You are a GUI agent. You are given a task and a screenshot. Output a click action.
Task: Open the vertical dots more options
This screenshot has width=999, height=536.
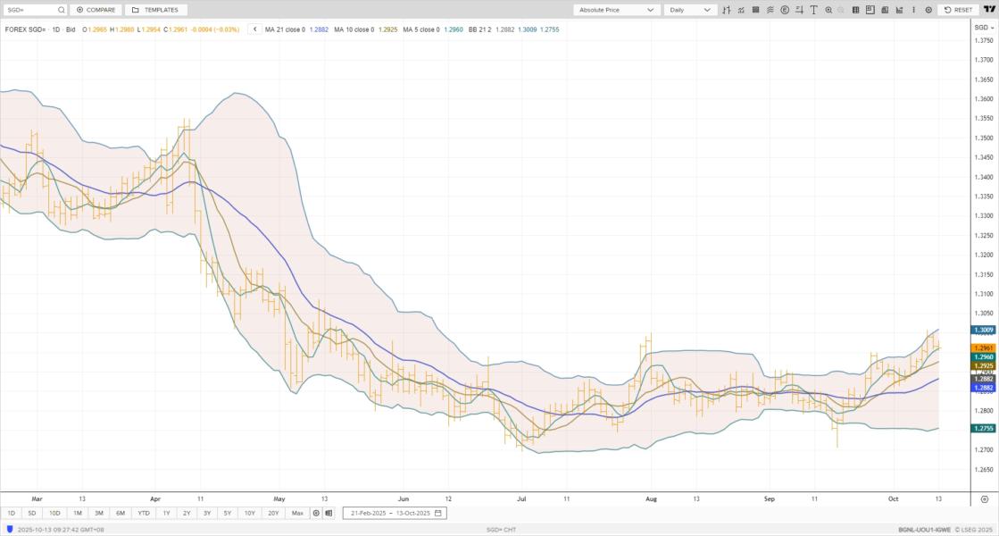pos(913,10)
